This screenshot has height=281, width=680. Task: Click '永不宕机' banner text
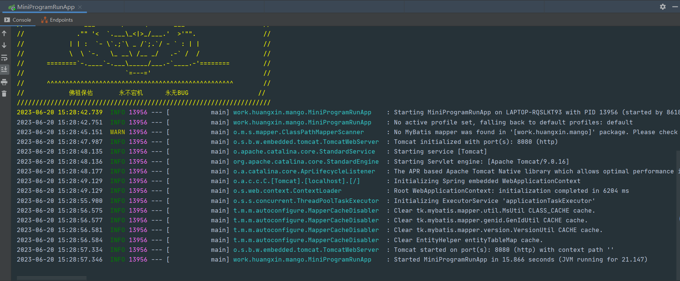[131, 93]
